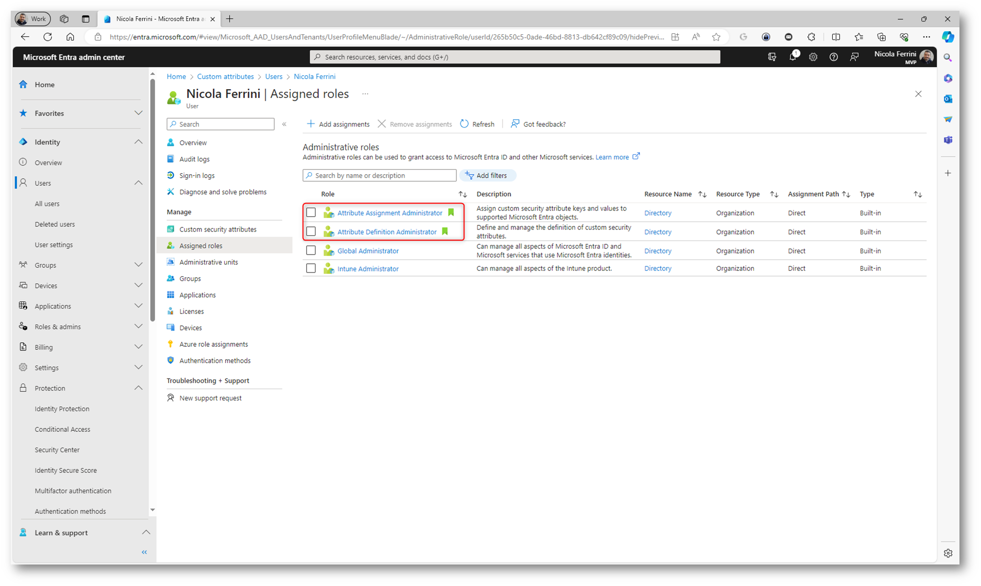981x586 pixels.
Task: Expand the Devices section in left nav
Action: point(138,285)
